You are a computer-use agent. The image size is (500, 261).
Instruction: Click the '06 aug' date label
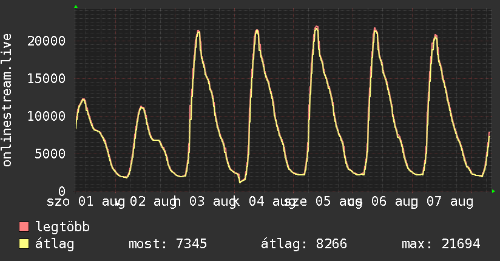click(x=395, y=202)
